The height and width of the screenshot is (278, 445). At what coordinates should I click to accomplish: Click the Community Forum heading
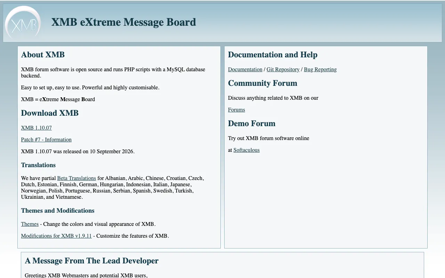pyautogui.click(x=262, y=83)
